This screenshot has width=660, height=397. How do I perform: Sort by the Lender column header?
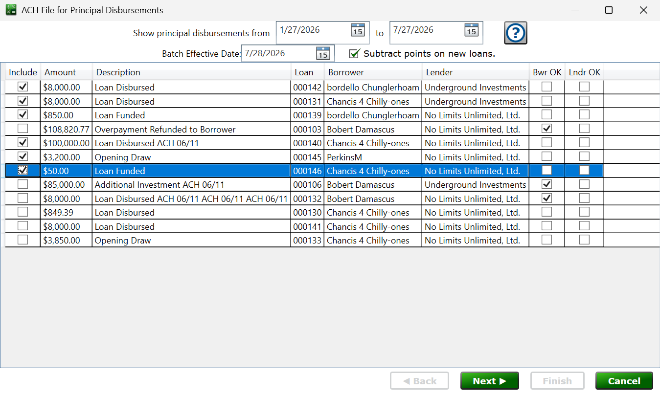tap(476, 72)
